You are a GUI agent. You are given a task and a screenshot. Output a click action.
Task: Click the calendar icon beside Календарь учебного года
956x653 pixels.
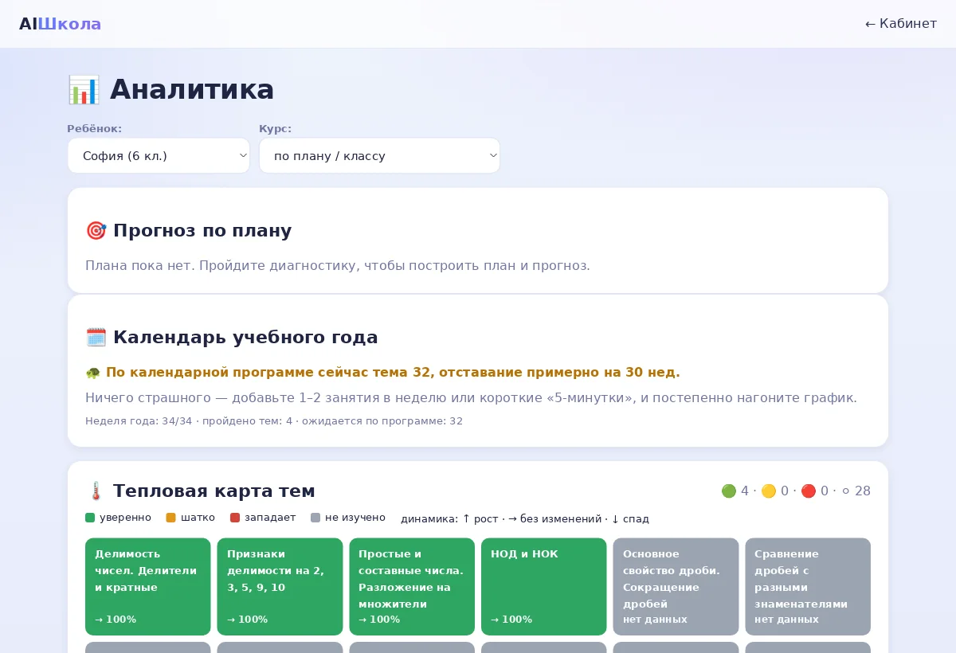[x=96, y=338]
